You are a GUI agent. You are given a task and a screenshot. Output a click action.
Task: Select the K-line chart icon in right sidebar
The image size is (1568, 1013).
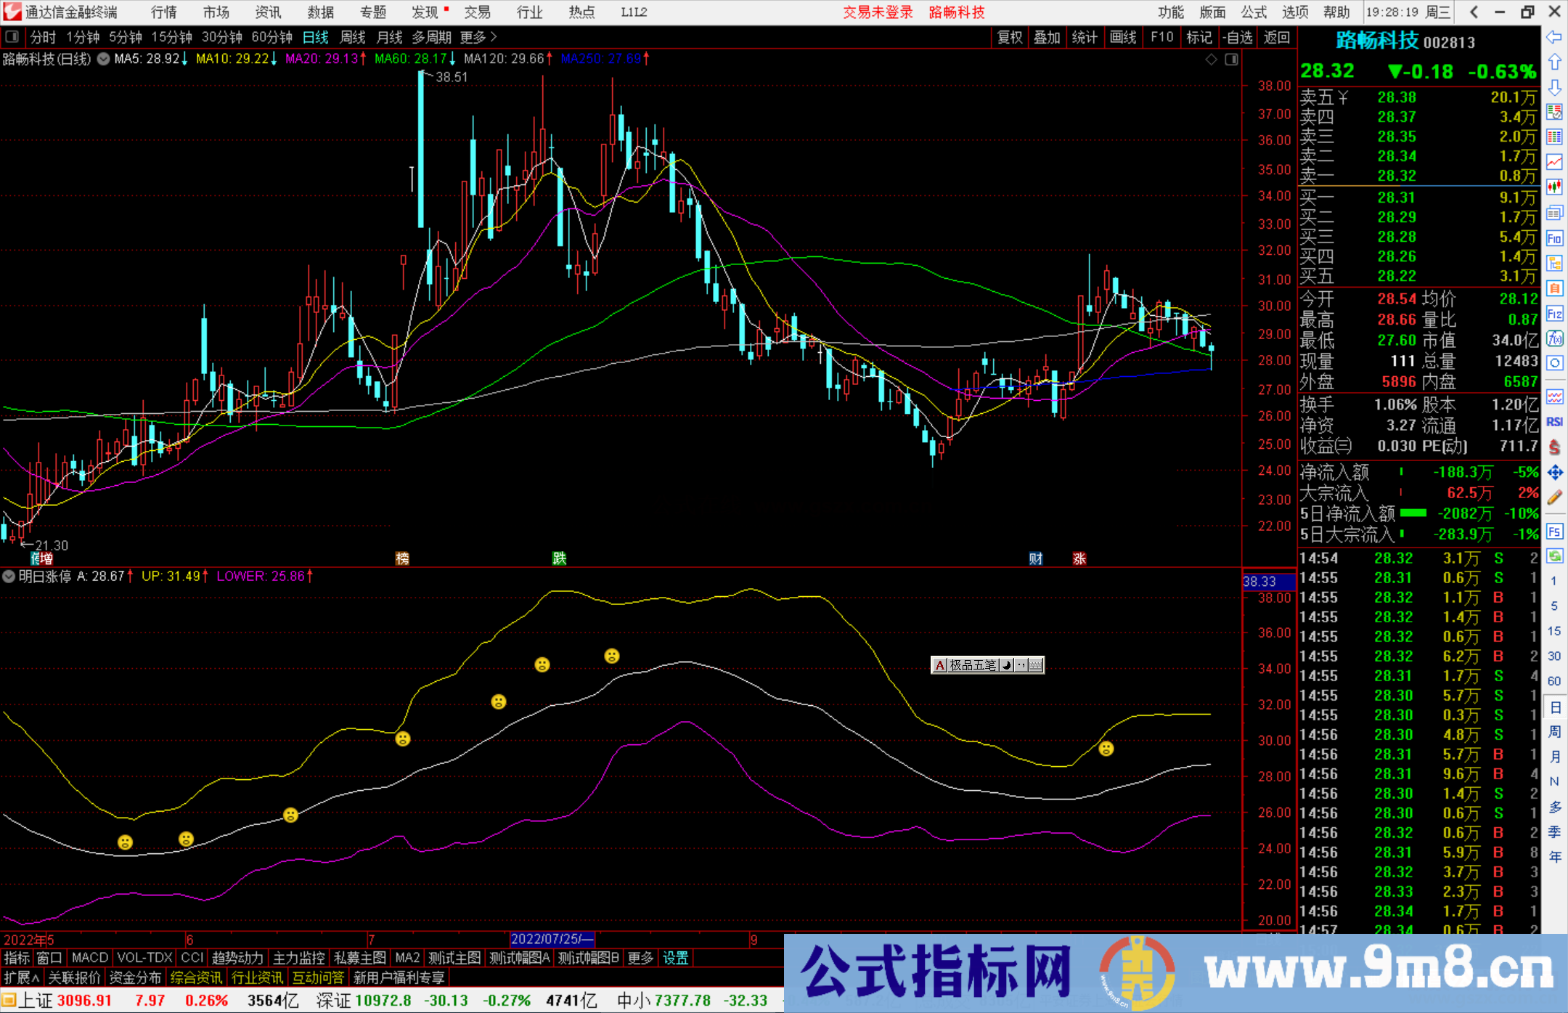pyautogui.click(x=1555, y=188)
